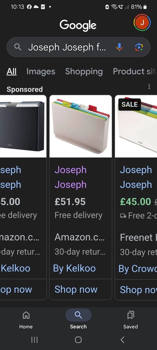Switch to the Shopping tab
This screenshot has height=350, width=157.
(84, 71)
